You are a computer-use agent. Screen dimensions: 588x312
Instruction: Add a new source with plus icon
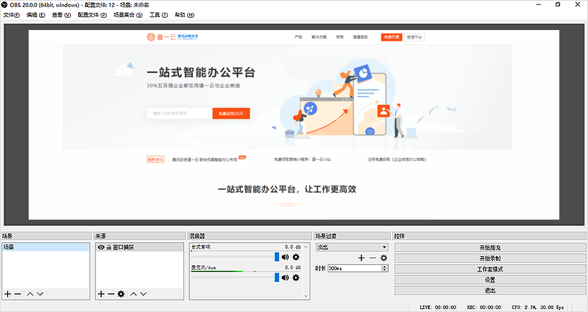(x=101, y=294)
